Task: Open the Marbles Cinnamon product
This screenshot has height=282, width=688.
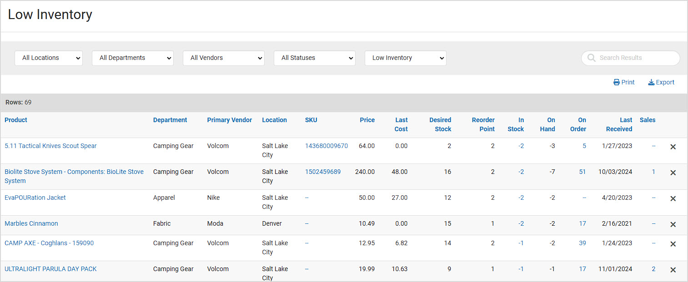Action: [x=31, y=223]
